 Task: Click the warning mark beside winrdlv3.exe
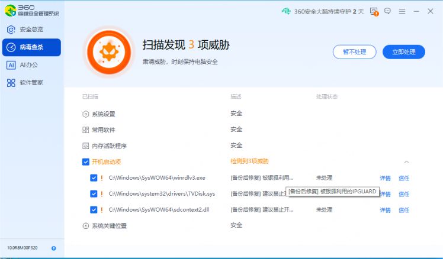coord(102,178)
